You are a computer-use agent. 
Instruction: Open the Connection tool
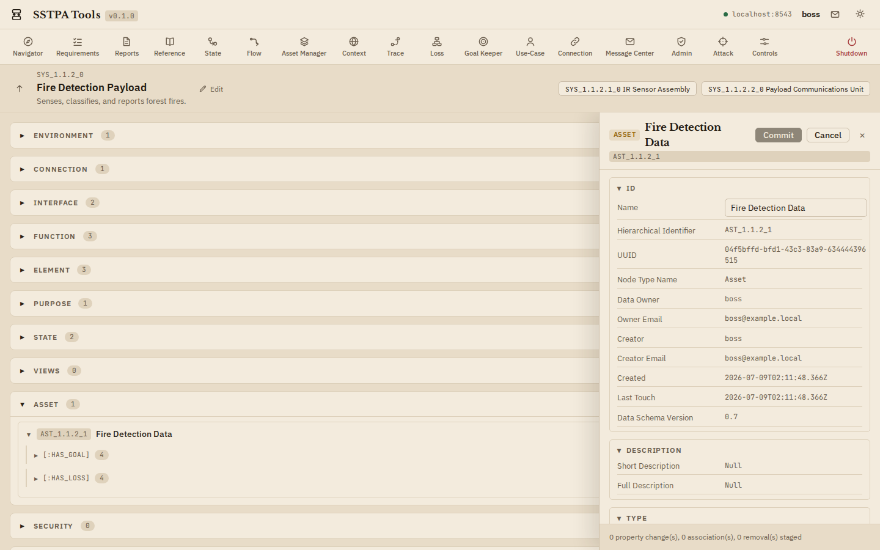click(x=575, y=46)
